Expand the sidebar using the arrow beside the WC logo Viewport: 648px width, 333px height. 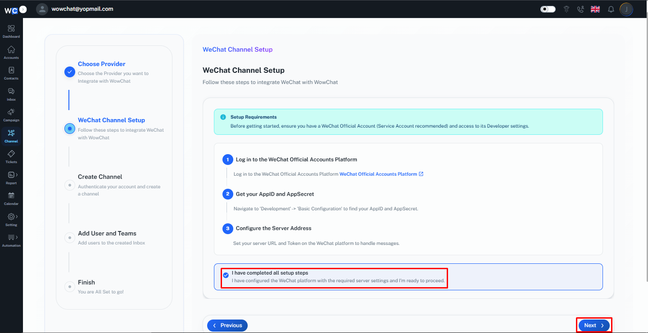coord(23,9)
